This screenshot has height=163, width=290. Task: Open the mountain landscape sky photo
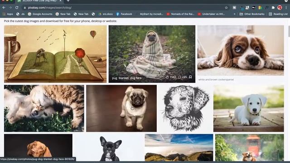179,148
